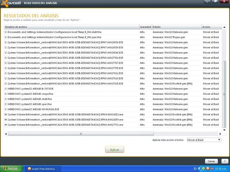Select file row RP68\A0027787.EXE

(113, 63)
